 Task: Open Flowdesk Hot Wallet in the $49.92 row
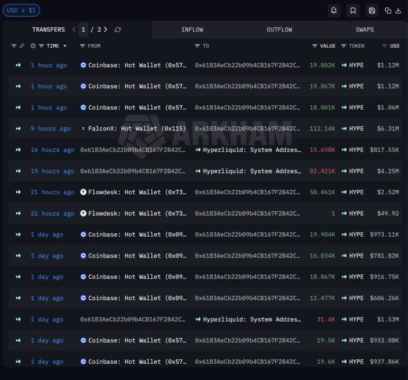(137, 213)
